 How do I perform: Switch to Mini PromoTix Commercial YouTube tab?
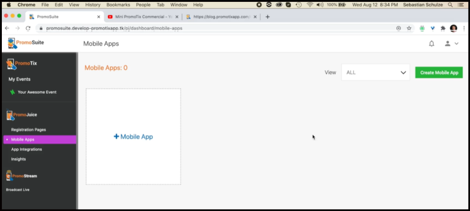point(142,17)
